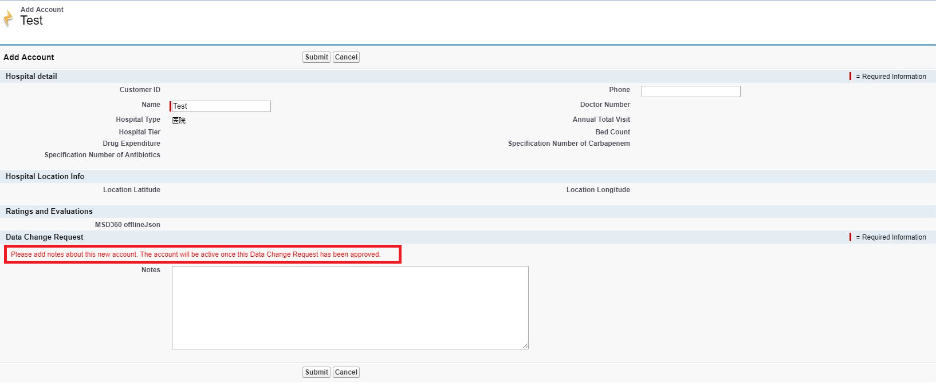Click the Ratings and Evaluations section header

click(49, 212)
